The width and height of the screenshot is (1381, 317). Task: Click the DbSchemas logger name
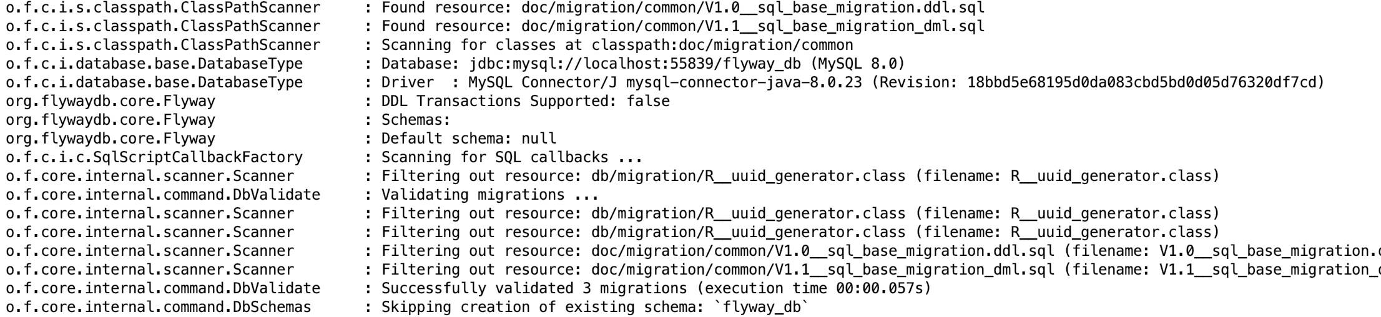pos(159,308)
